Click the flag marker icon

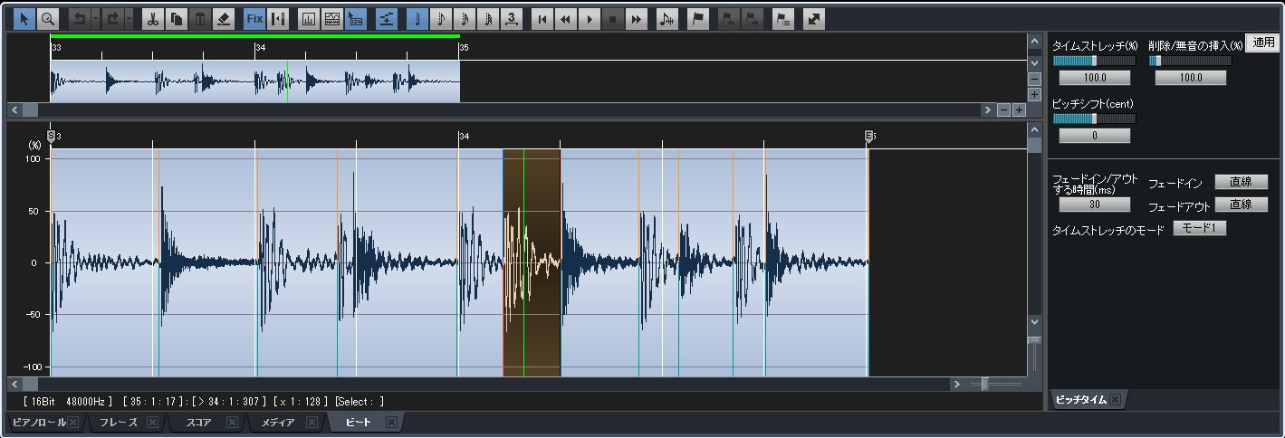click(x=697, y=18)
